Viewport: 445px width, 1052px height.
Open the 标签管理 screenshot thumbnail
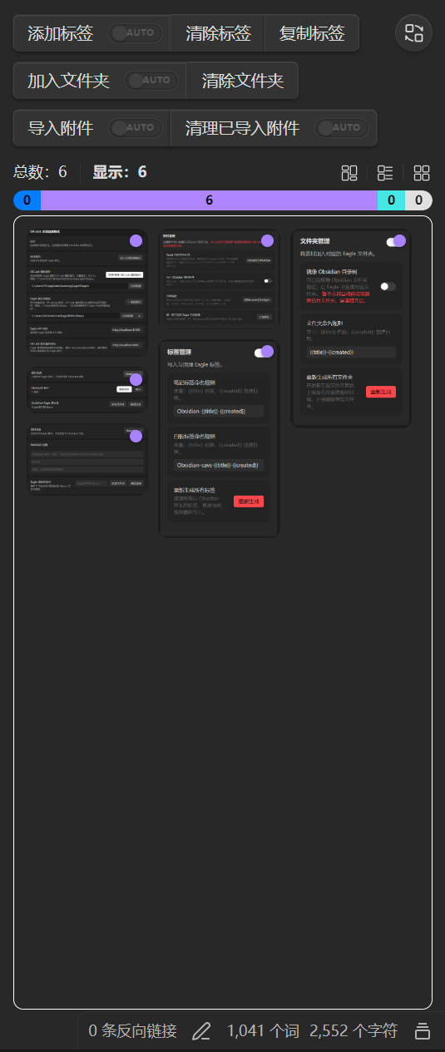coord(218,439)
